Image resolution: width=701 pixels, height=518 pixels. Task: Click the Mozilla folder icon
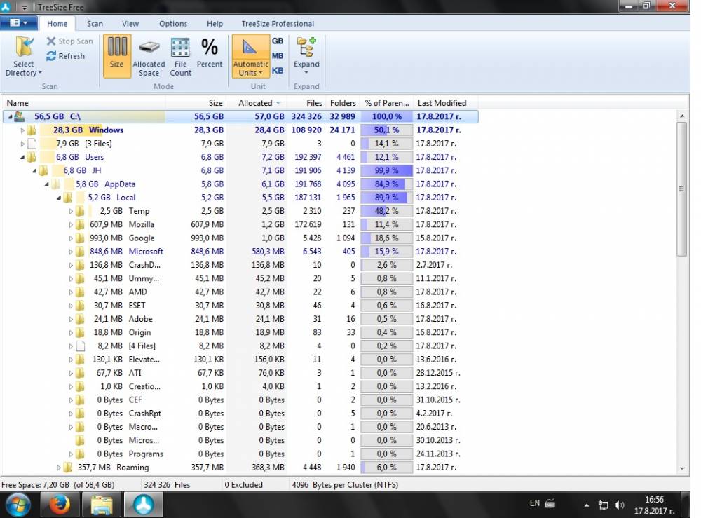[80, 224]
